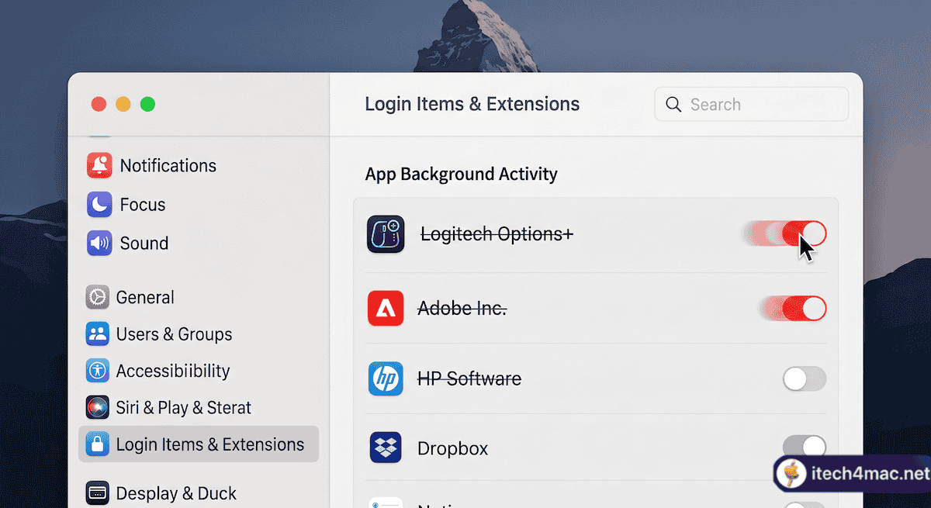Click the HP Software logo icon
This screenshot has width=931, height=508.
pyautogui.click(x=386, y=378)
